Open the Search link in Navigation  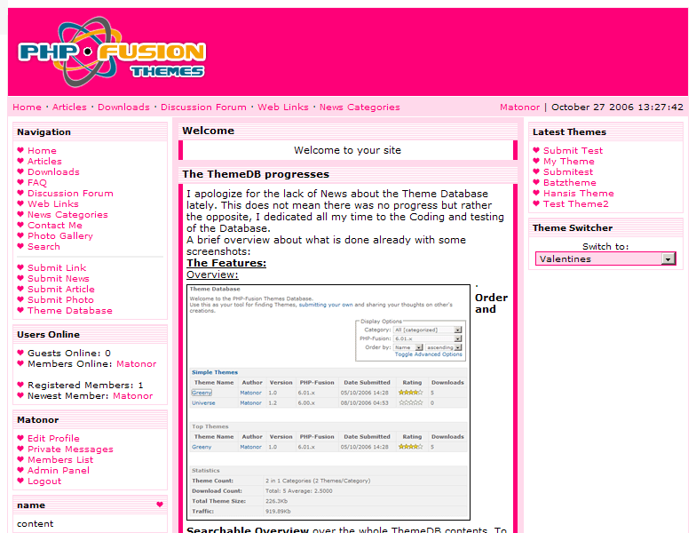43,247
